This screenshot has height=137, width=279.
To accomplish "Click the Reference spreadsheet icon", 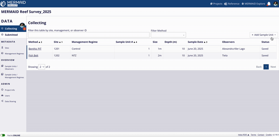I will (x=226, y=4).
